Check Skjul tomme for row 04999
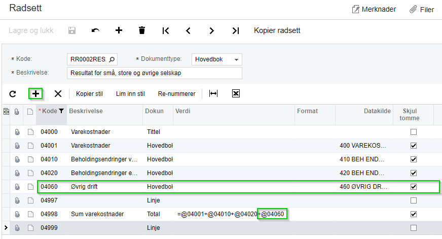 click(x=414, y=228)
